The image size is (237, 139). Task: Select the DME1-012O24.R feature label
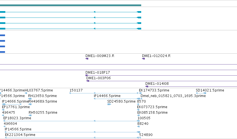coord(156,56)
